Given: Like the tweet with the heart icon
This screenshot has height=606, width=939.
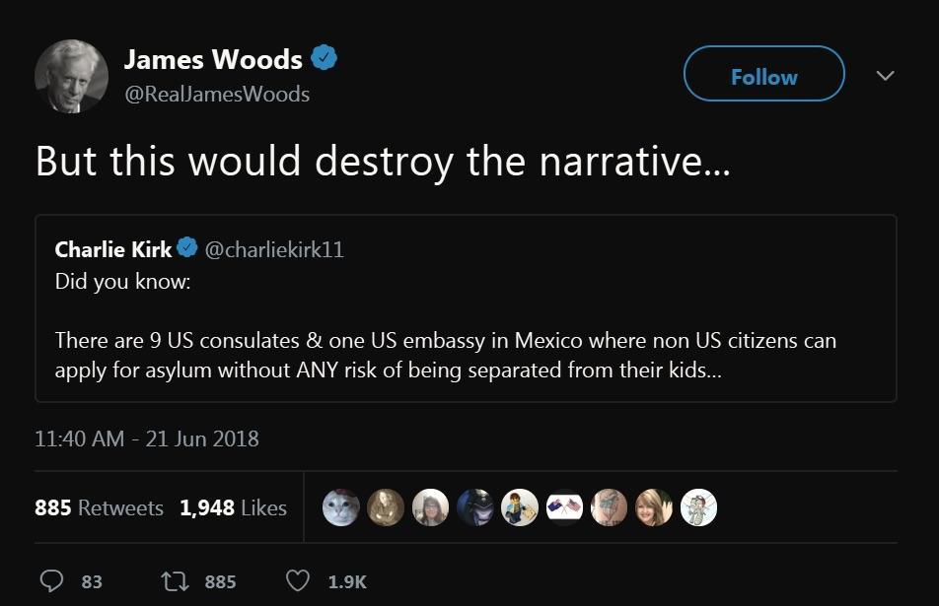Looking at the screenshot, I should [x=297, y=581].
